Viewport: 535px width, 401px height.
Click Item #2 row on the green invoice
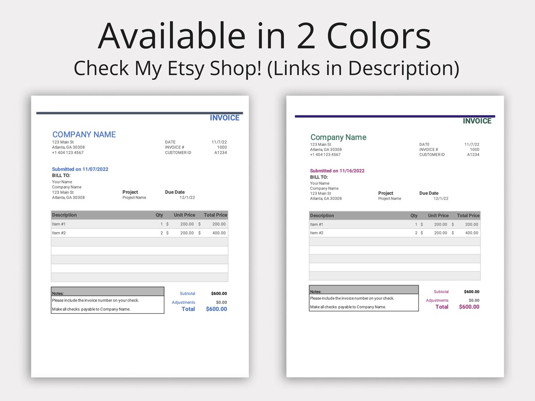tap(316, 233)
